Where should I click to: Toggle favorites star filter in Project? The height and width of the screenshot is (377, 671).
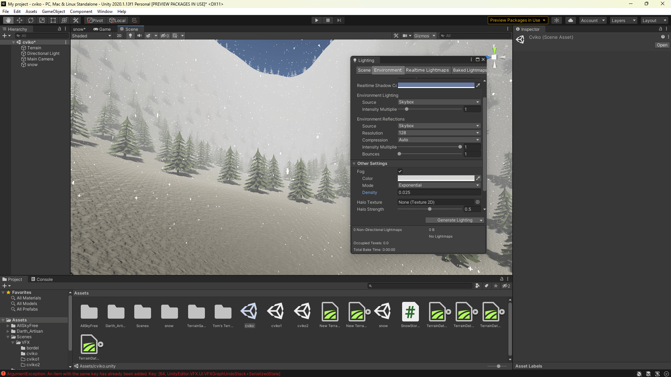(495, 286)
